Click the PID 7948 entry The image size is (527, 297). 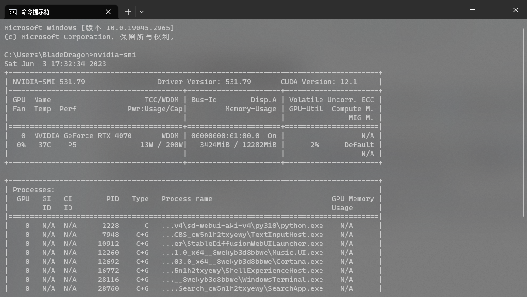pos(110,235)
